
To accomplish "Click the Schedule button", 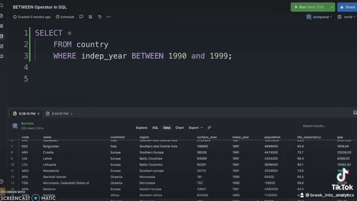I will tap(65, 17).
